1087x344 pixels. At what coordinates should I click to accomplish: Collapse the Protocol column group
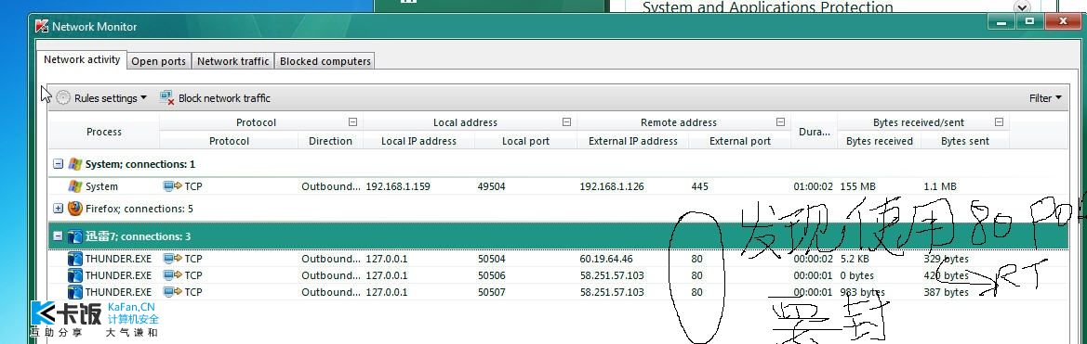[352, 122]
